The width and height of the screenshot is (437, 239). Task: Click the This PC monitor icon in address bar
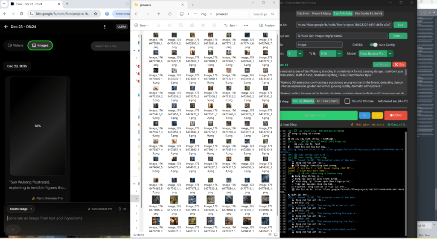click(x=181, y=14)
